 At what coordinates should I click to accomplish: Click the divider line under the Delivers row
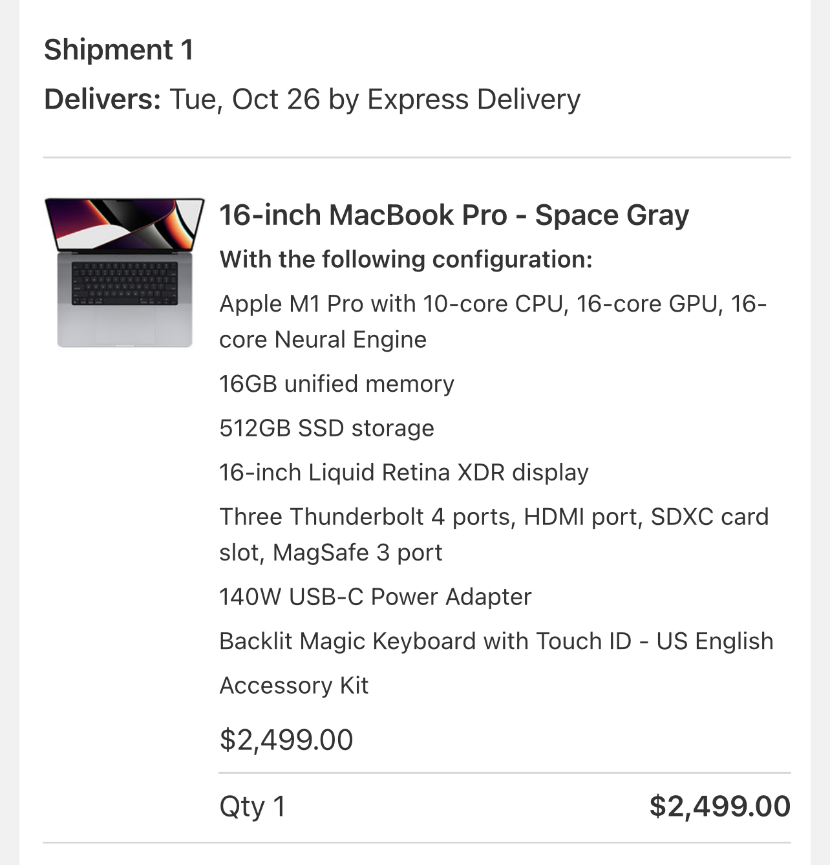[417, 157]
